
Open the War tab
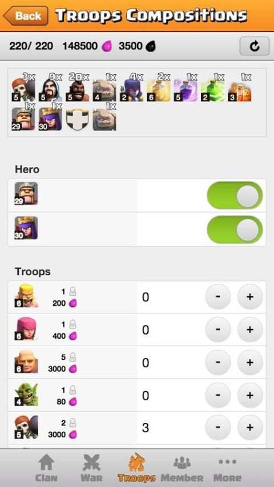(x=91, y=468)
